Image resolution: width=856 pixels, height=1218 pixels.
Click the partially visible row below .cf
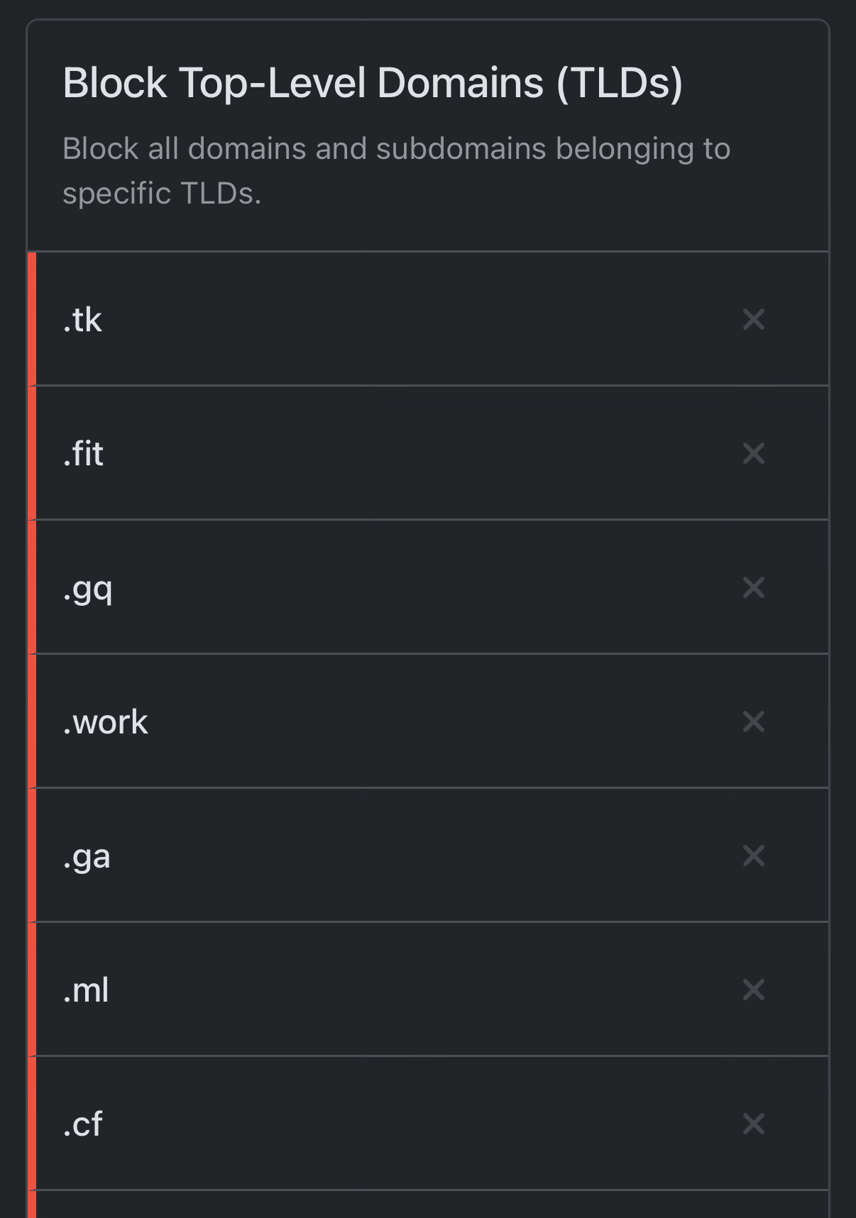point(428,1205)
